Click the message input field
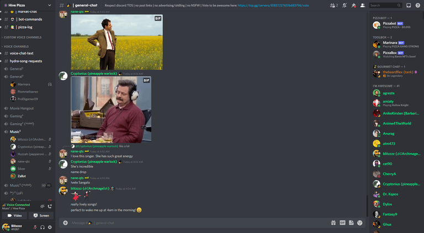 point(199,223)
